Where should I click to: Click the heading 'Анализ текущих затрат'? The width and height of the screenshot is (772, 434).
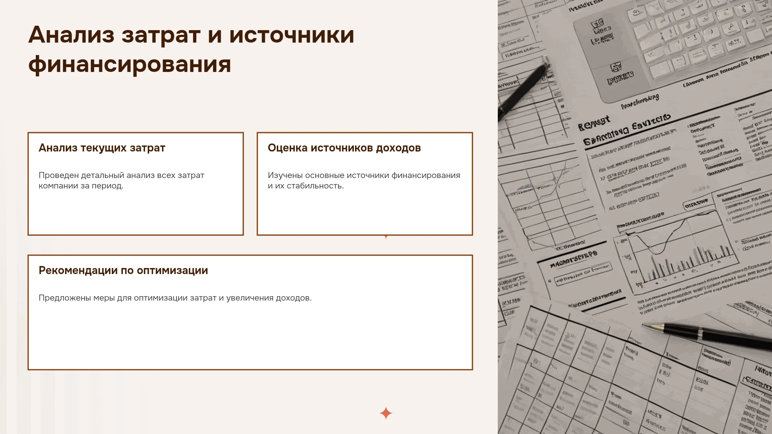click(x=102, y=148)
